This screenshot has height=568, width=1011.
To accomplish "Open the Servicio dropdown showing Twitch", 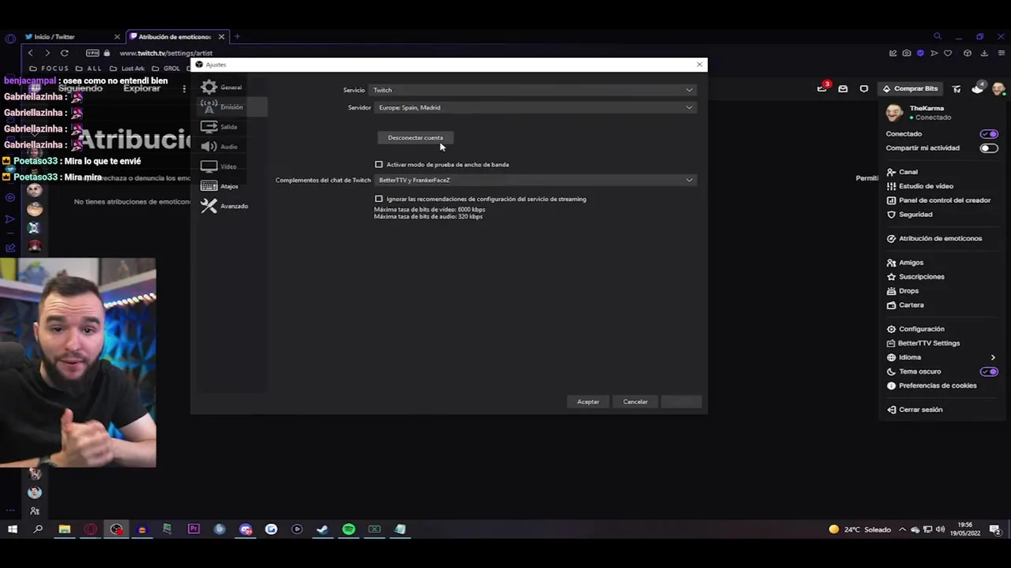I will click(533, 90).
